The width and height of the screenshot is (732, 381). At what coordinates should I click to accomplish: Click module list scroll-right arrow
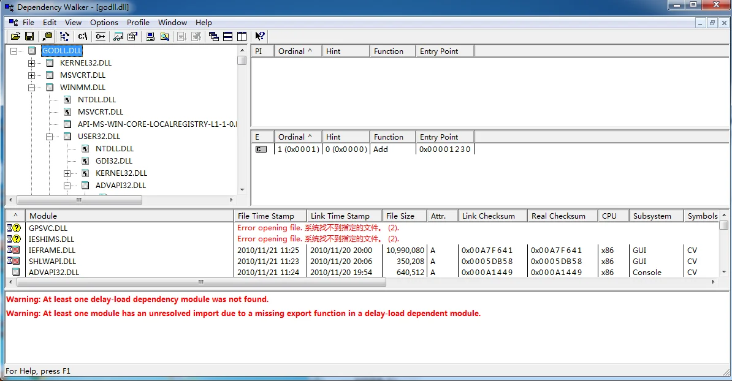[x=713, y=282]
